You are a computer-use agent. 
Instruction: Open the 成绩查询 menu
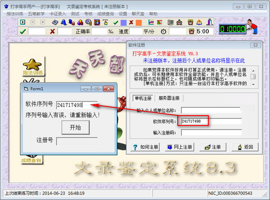[106, 14]
